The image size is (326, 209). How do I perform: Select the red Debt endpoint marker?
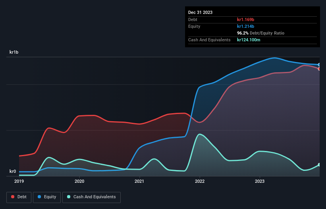click(x=319, y=69)
